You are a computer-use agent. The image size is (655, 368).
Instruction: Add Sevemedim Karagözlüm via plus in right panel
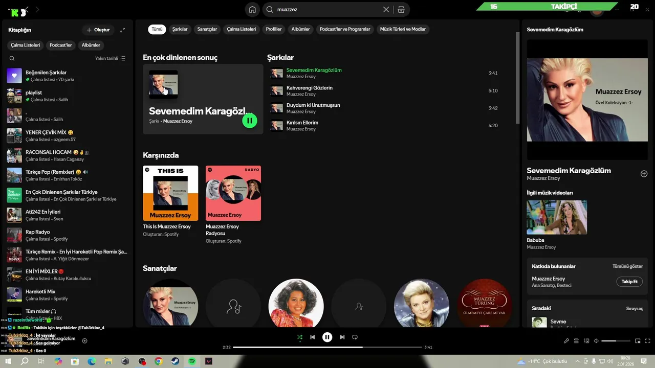click(x=644, y=174)
